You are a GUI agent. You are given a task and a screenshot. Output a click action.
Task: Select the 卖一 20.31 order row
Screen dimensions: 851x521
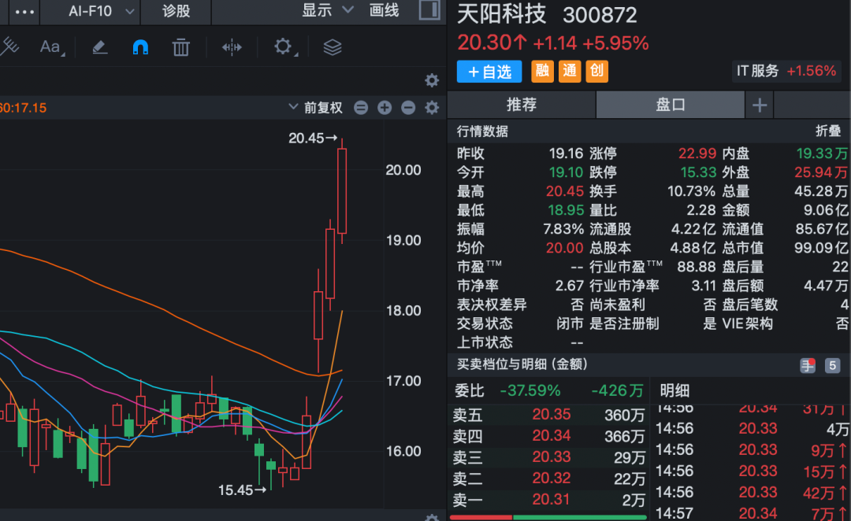(x=548, y=499)
